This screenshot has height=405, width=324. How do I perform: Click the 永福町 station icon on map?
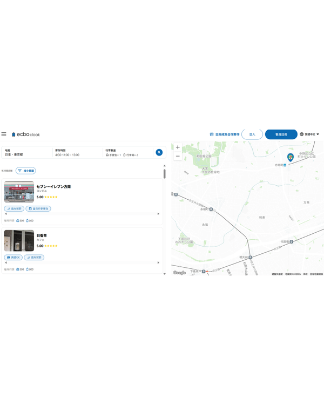tap(211, 209)
